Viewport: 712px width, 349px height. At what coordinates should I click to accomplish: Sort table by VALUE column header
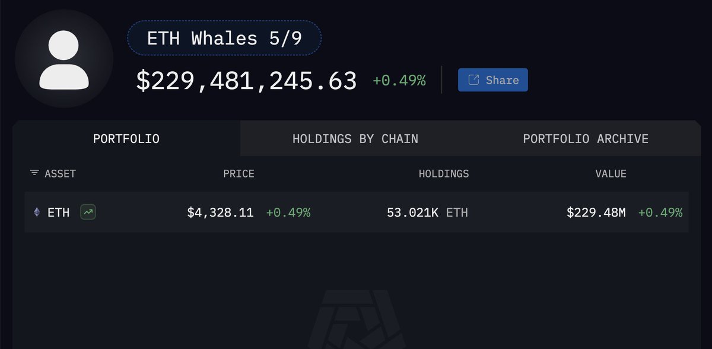coord(611,174)
